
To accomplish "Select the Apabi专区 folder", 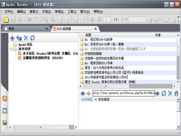I will click(25, 45).
